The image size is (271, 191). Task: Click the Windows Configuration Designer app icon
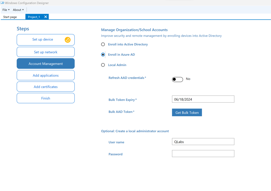click(2, 3)
